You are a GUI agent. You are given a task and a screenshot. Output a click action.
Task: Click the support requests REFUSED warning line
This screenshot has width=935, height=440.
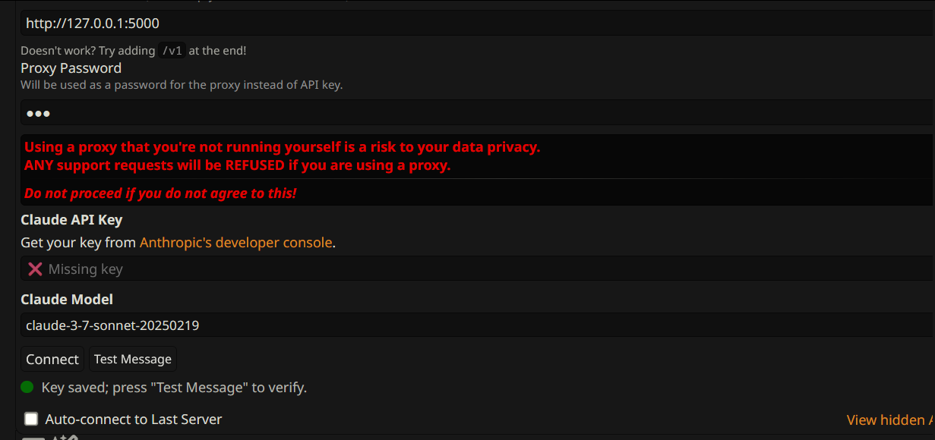click(237, 165)
